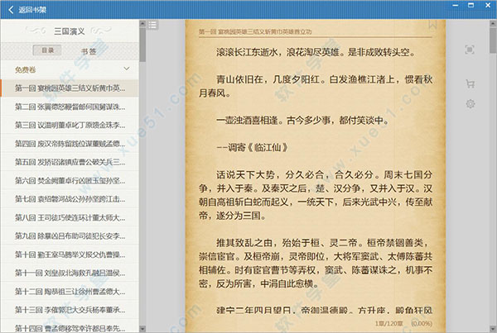Image resolution: width=497 pixels, height=333 pixels.
Task: Open chapter 第八回 王司徒巧使连环计
Action: click(70, 218)
